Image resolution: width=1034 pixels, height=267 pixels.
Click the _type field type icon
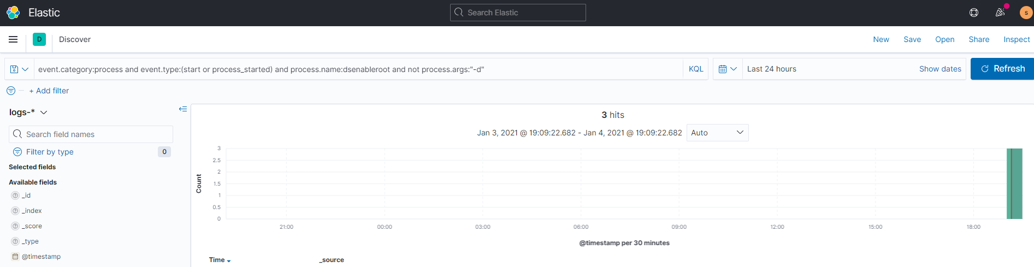tap(15, 241)
